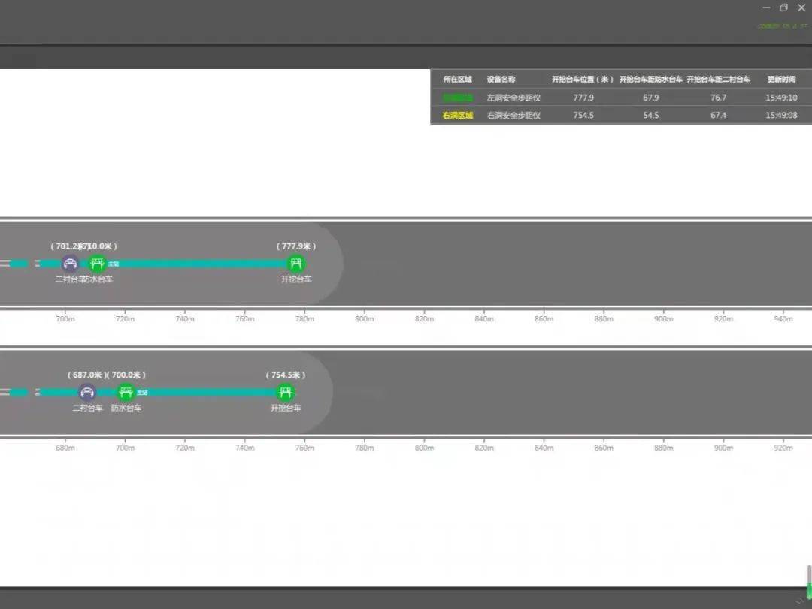The image size is (812, 609).
Task: Select the 防水台车 icon at 700.0米
Action: (126, 392)
